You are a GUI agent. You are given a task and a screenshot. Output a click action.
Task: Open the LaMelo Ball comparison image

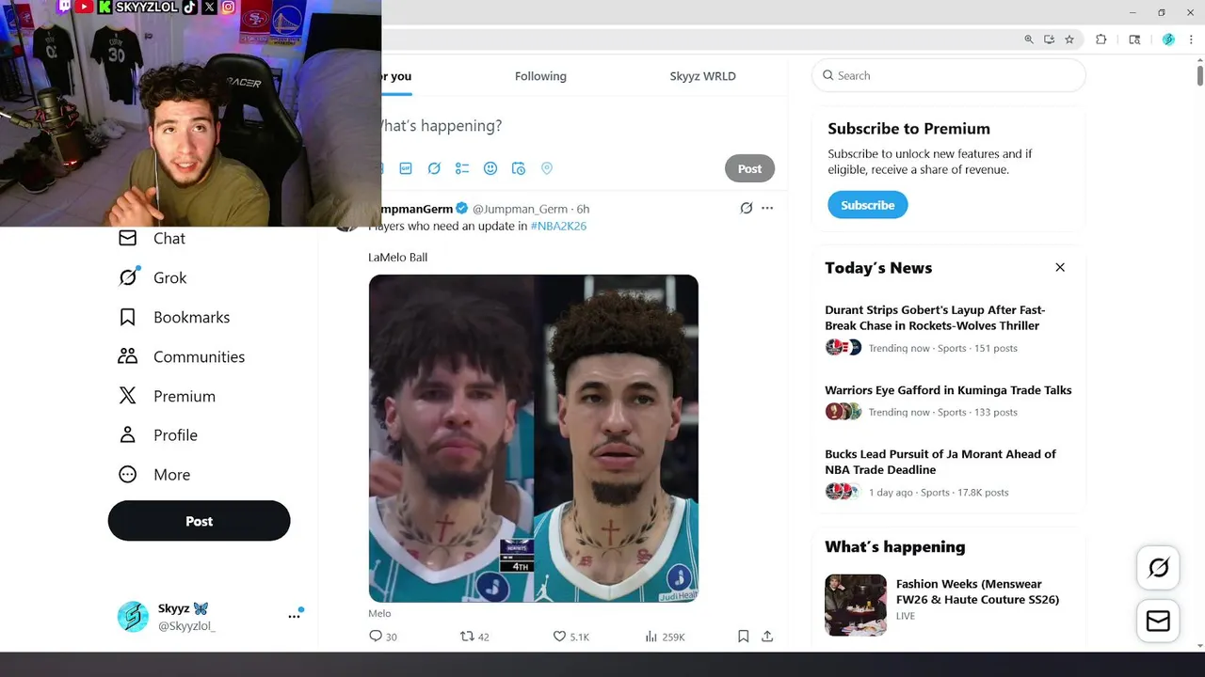(534, 438)
